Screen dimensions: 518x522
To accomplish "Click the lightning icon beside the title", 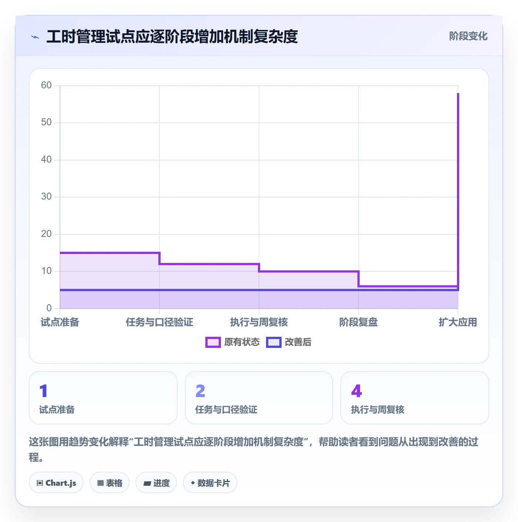I will point(35,37).
